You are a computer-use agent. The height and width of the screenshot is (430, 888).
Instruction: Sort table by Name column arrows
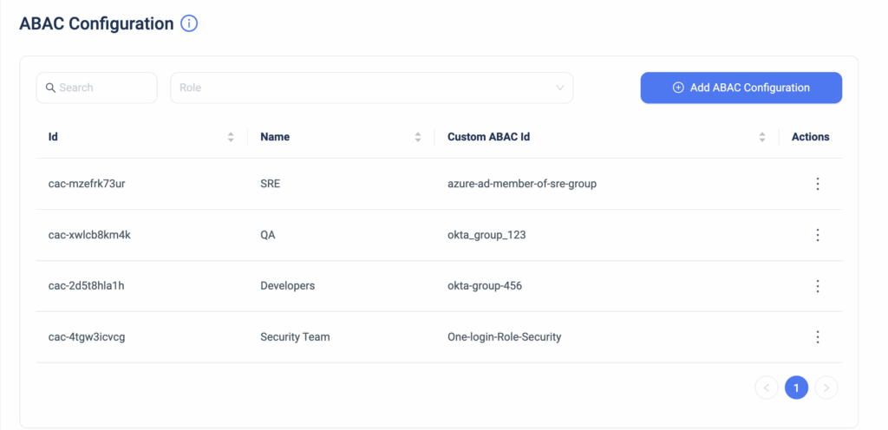418,137
